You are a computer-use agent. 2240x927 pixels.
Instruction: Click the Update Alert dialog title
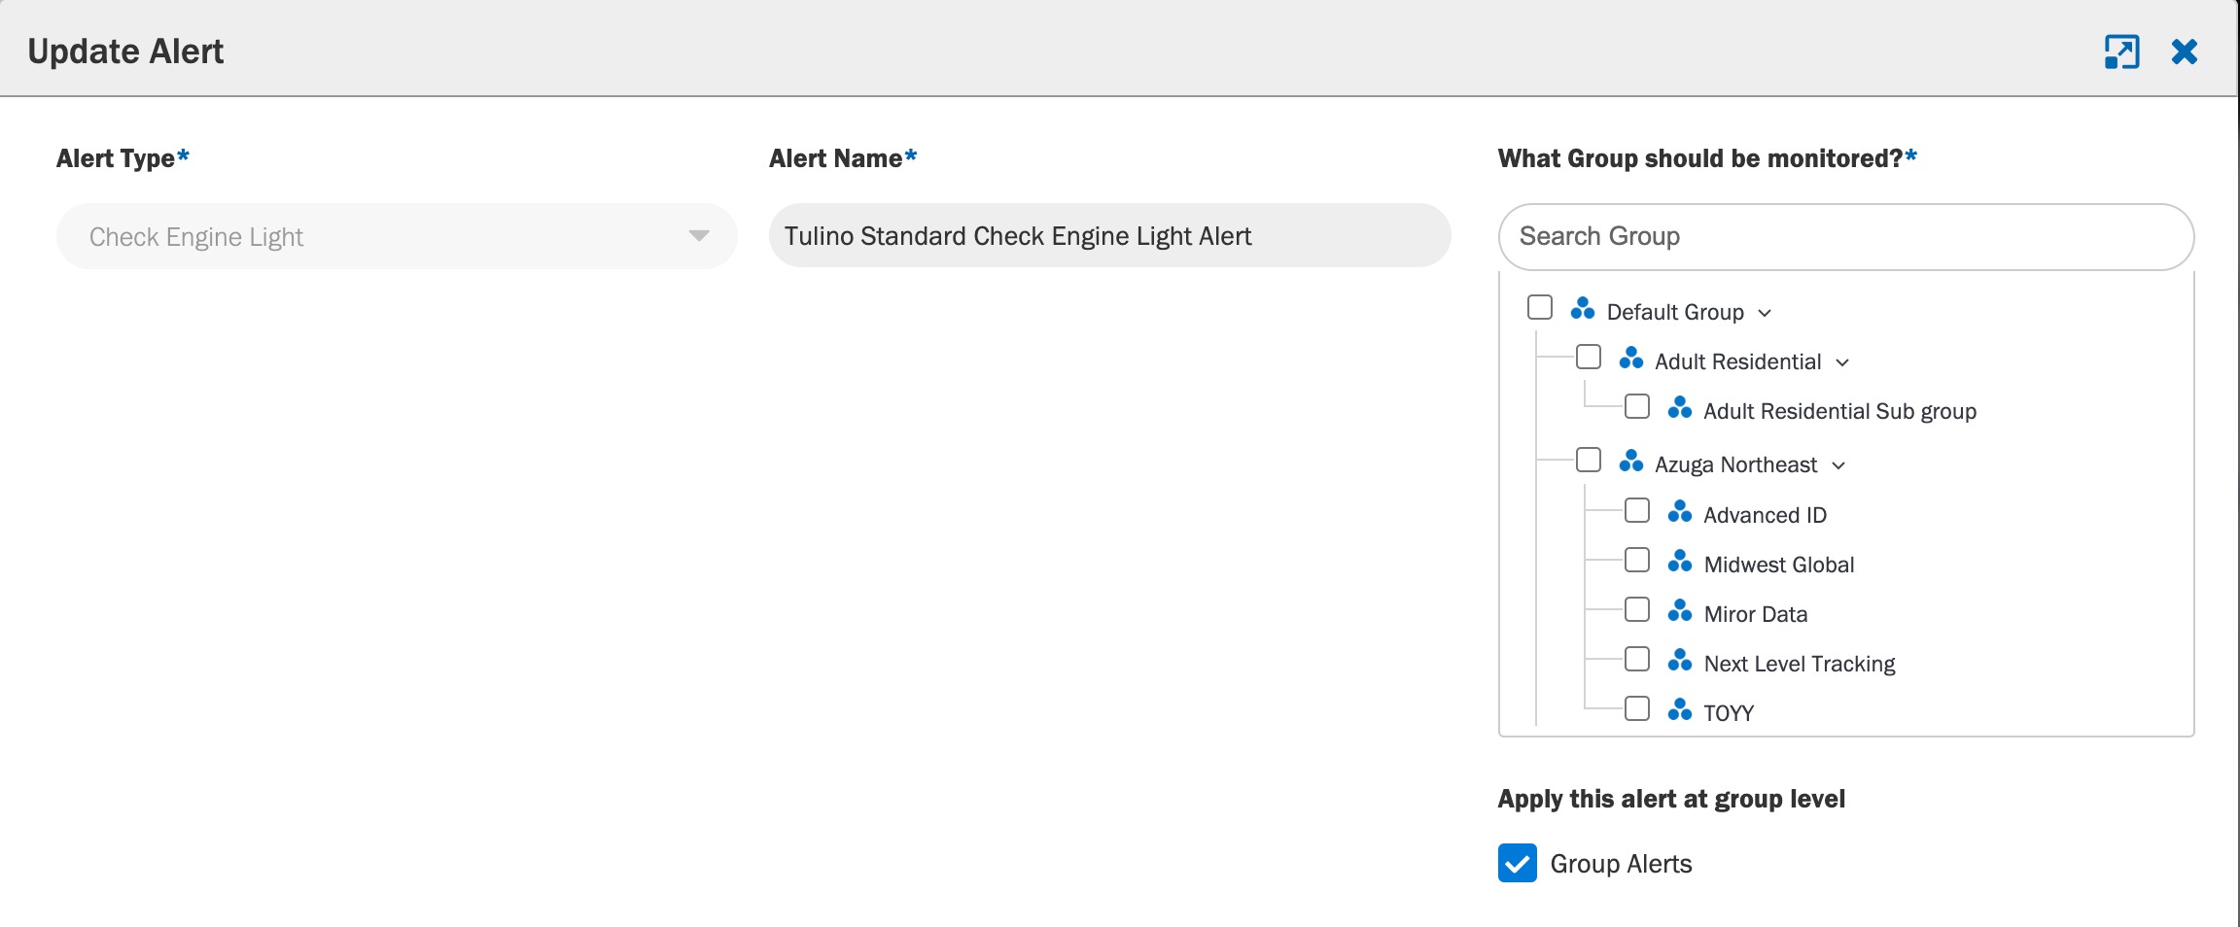[x=125, y=51]
